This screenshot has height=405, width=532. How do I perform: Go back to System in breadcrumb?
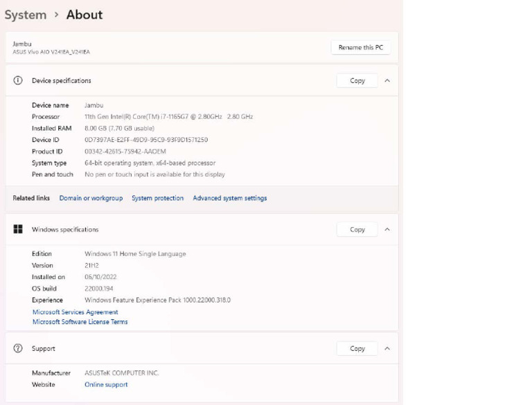tap(26, 15)
